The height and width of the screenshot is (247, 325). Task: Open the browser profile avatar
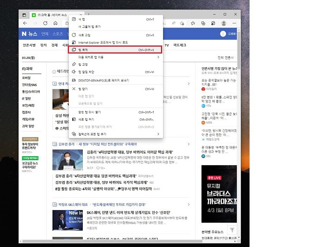[x=224, y=23]
